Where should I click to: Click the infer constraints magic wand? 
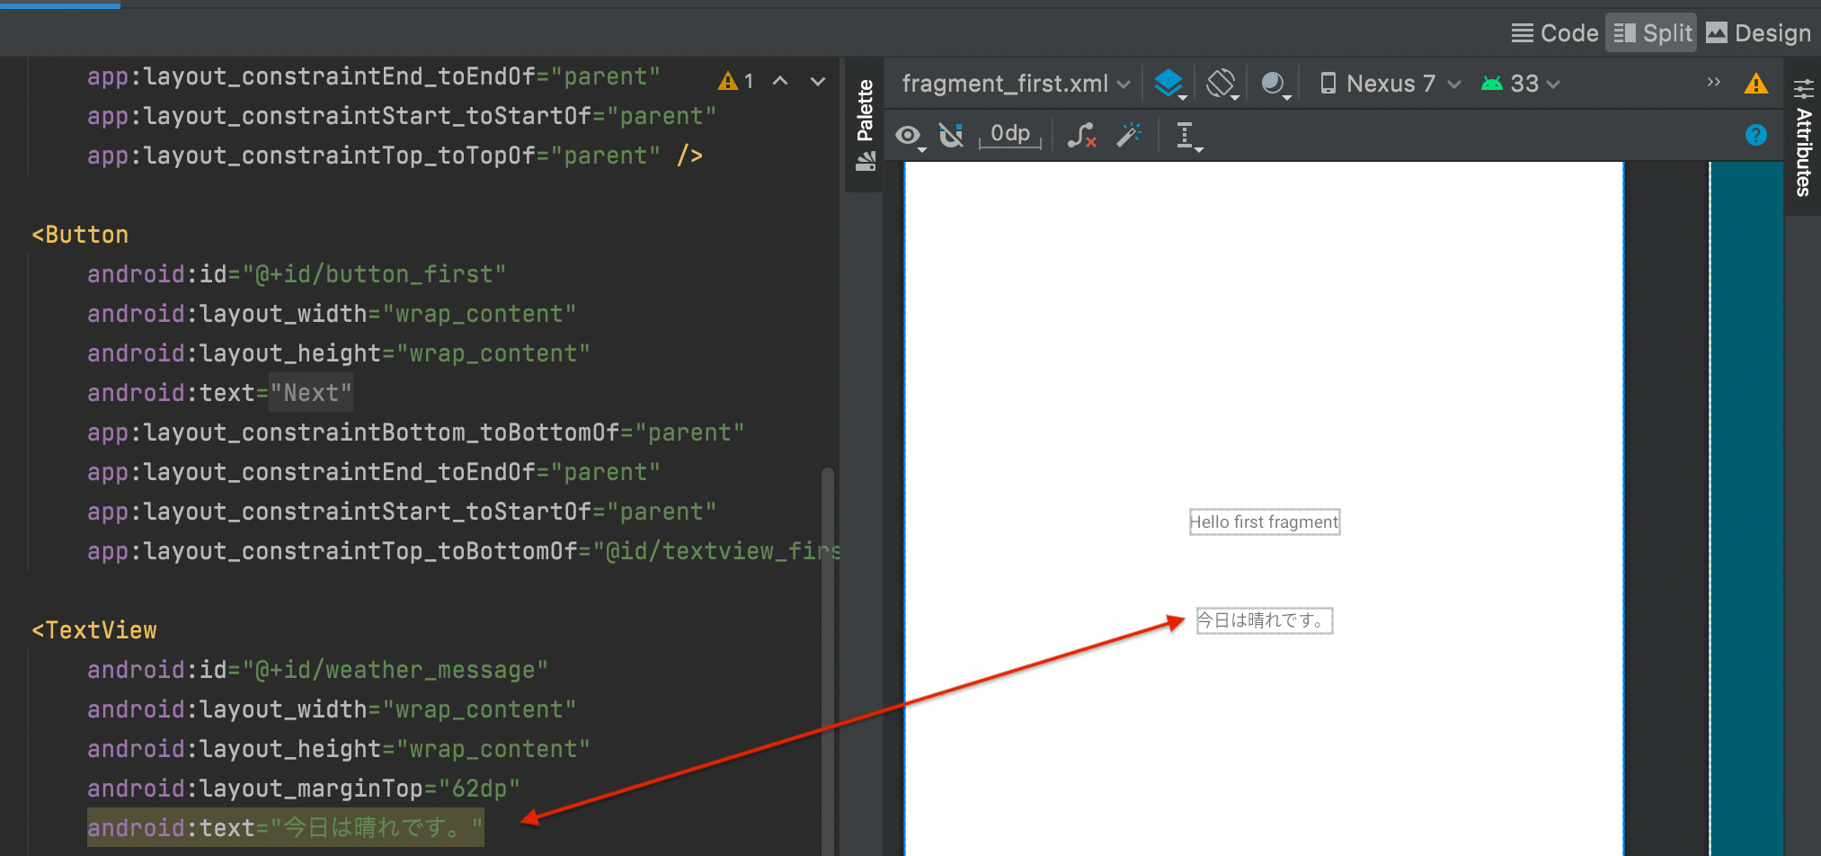pos(1129,135)
